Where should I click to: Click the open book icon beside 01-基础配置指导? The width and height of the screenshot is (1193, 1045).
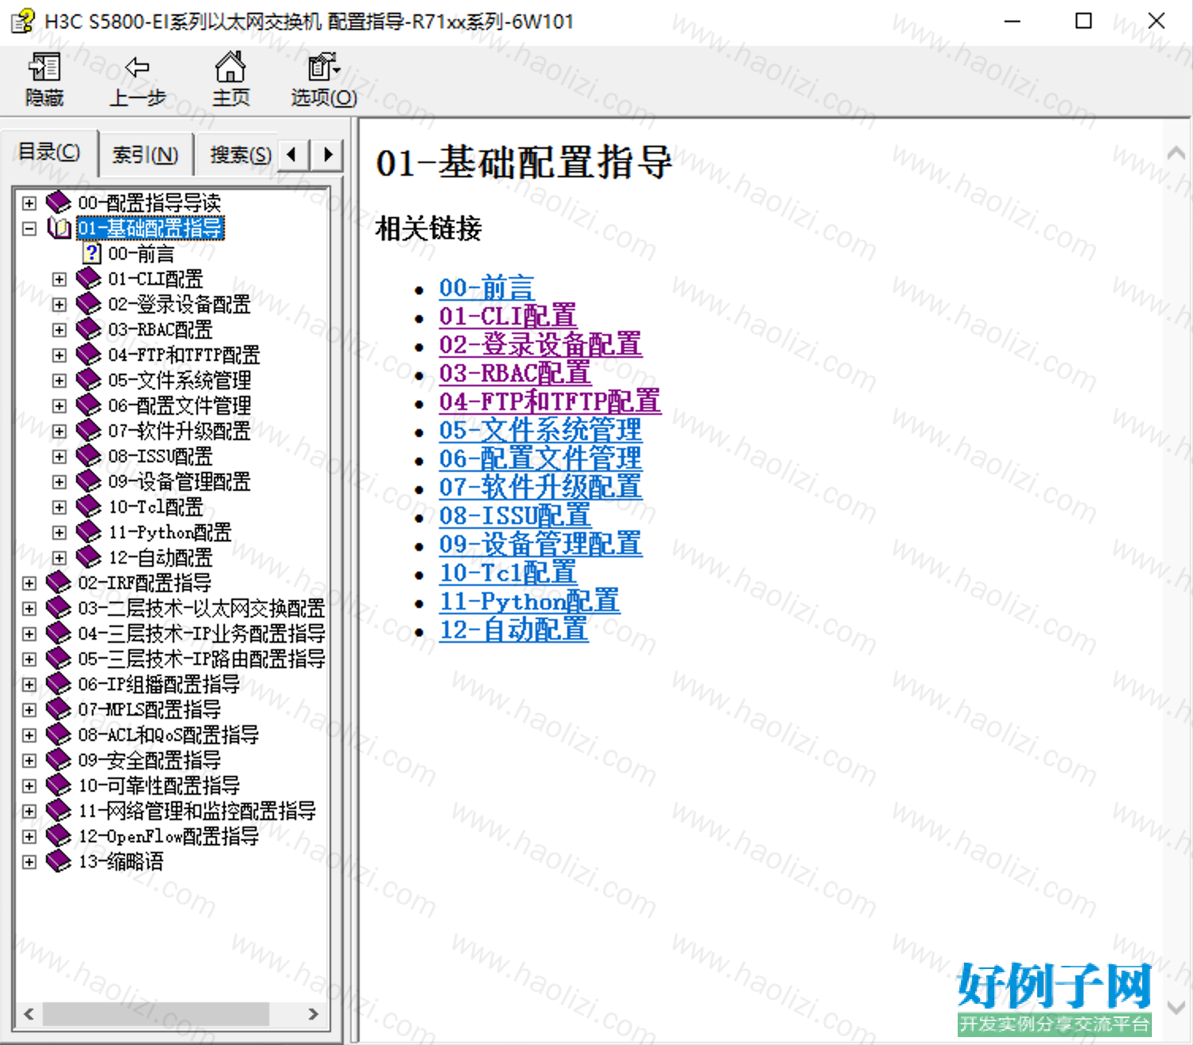click(x=59, y=228)
